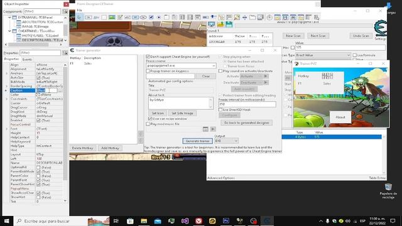402x226 pixels.
Task: Click ellipsis button beside Caption property
Action: click(x=60, y=90)
